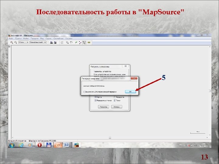Click the floppy disk taskbar icon
Screen dimensions: 219x164
(49, 145)
